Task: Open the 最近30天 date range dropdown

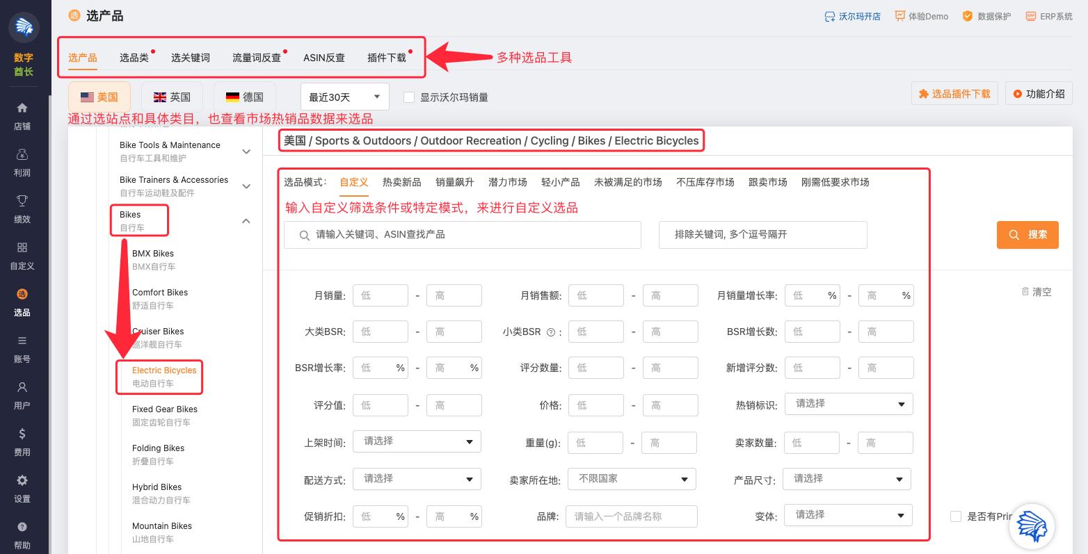Action: (344, 97)
